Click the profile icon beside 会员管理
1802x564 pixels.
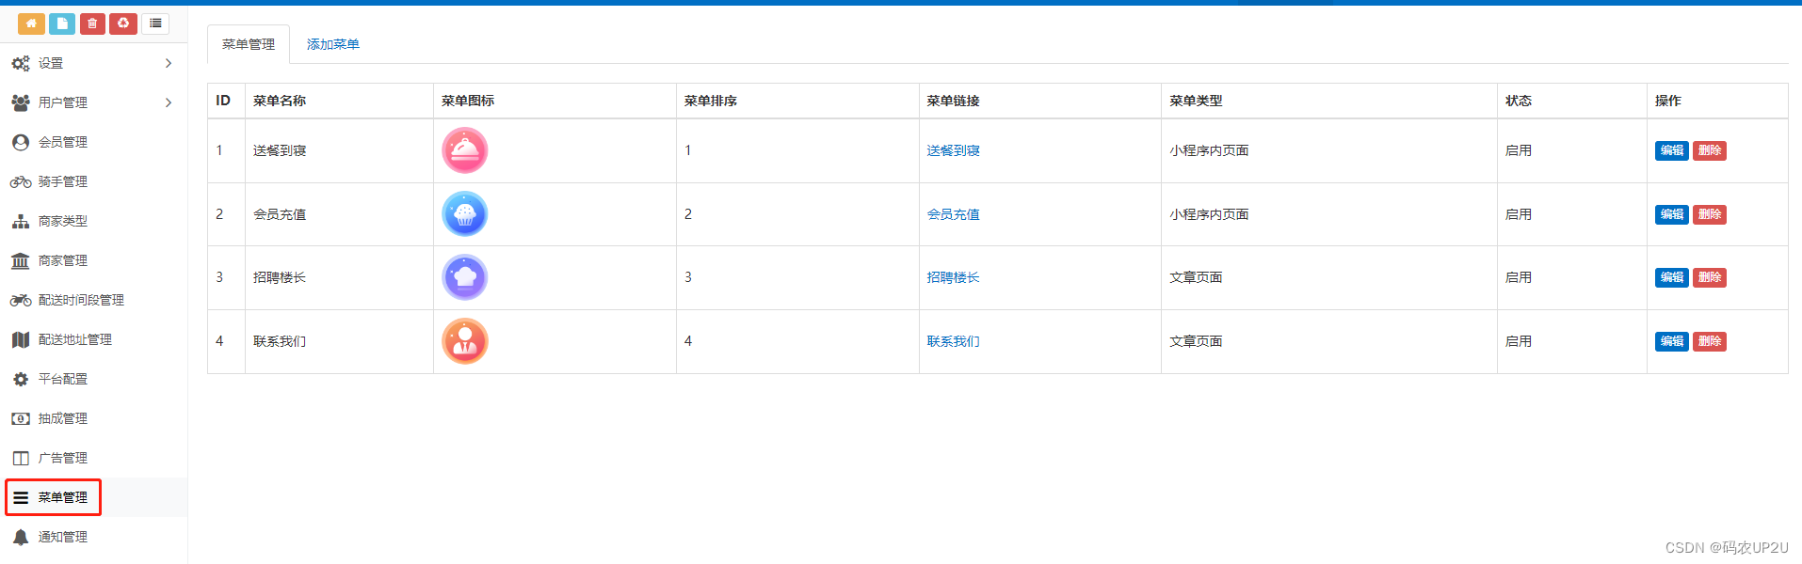[21, 143]
